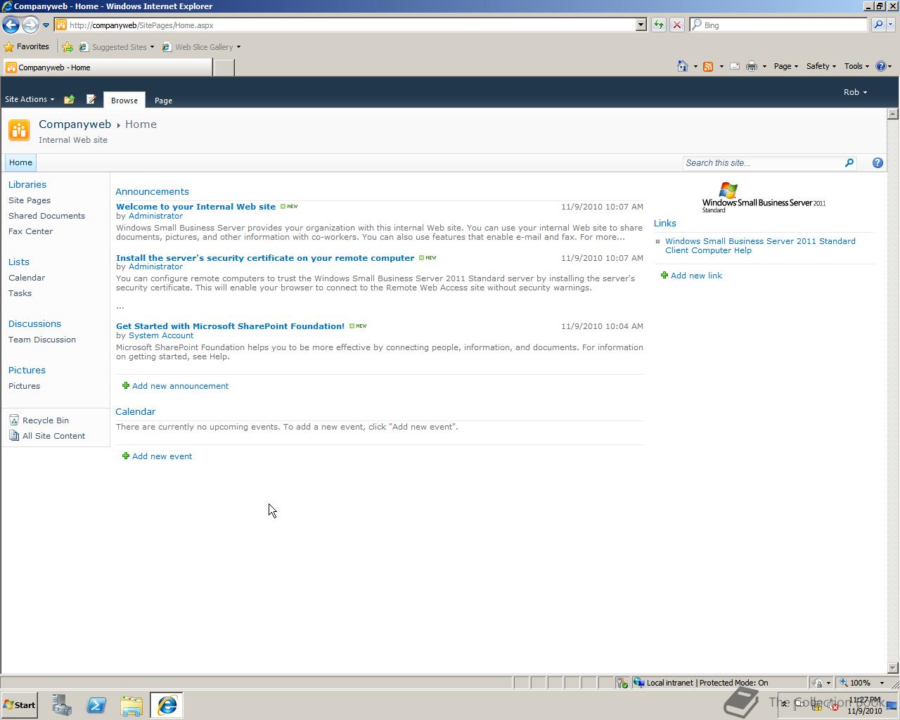Screen dimensions: 900x720
Task: Click the Read Mail envelope icon
Action: 735,66
